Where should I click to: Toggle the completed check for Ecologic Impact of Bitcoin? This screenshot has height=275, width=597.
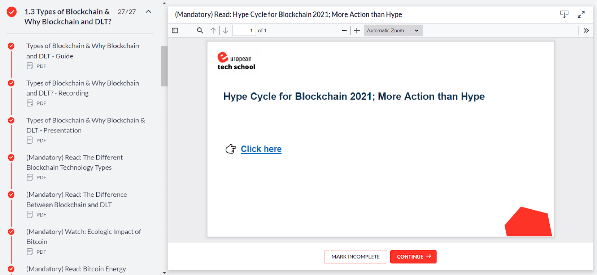[x=11, y=232]
